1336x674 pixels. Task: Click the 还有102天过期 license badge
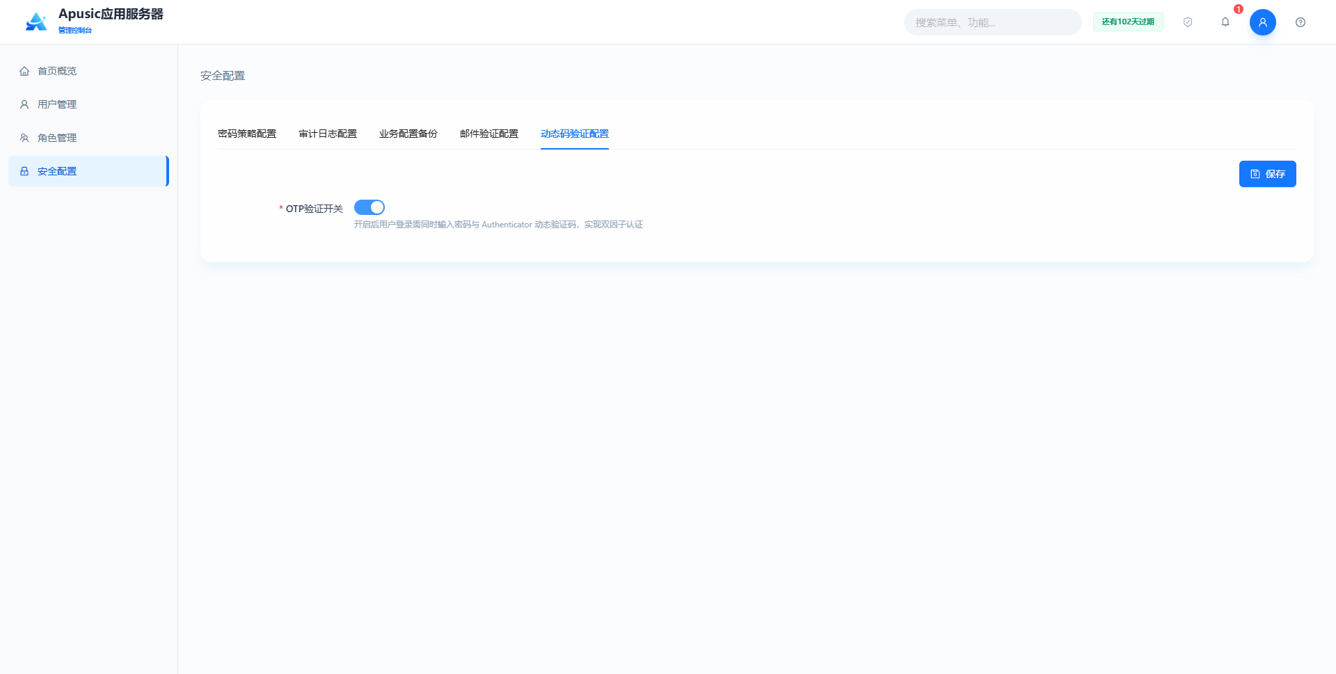coord(1128,22)
